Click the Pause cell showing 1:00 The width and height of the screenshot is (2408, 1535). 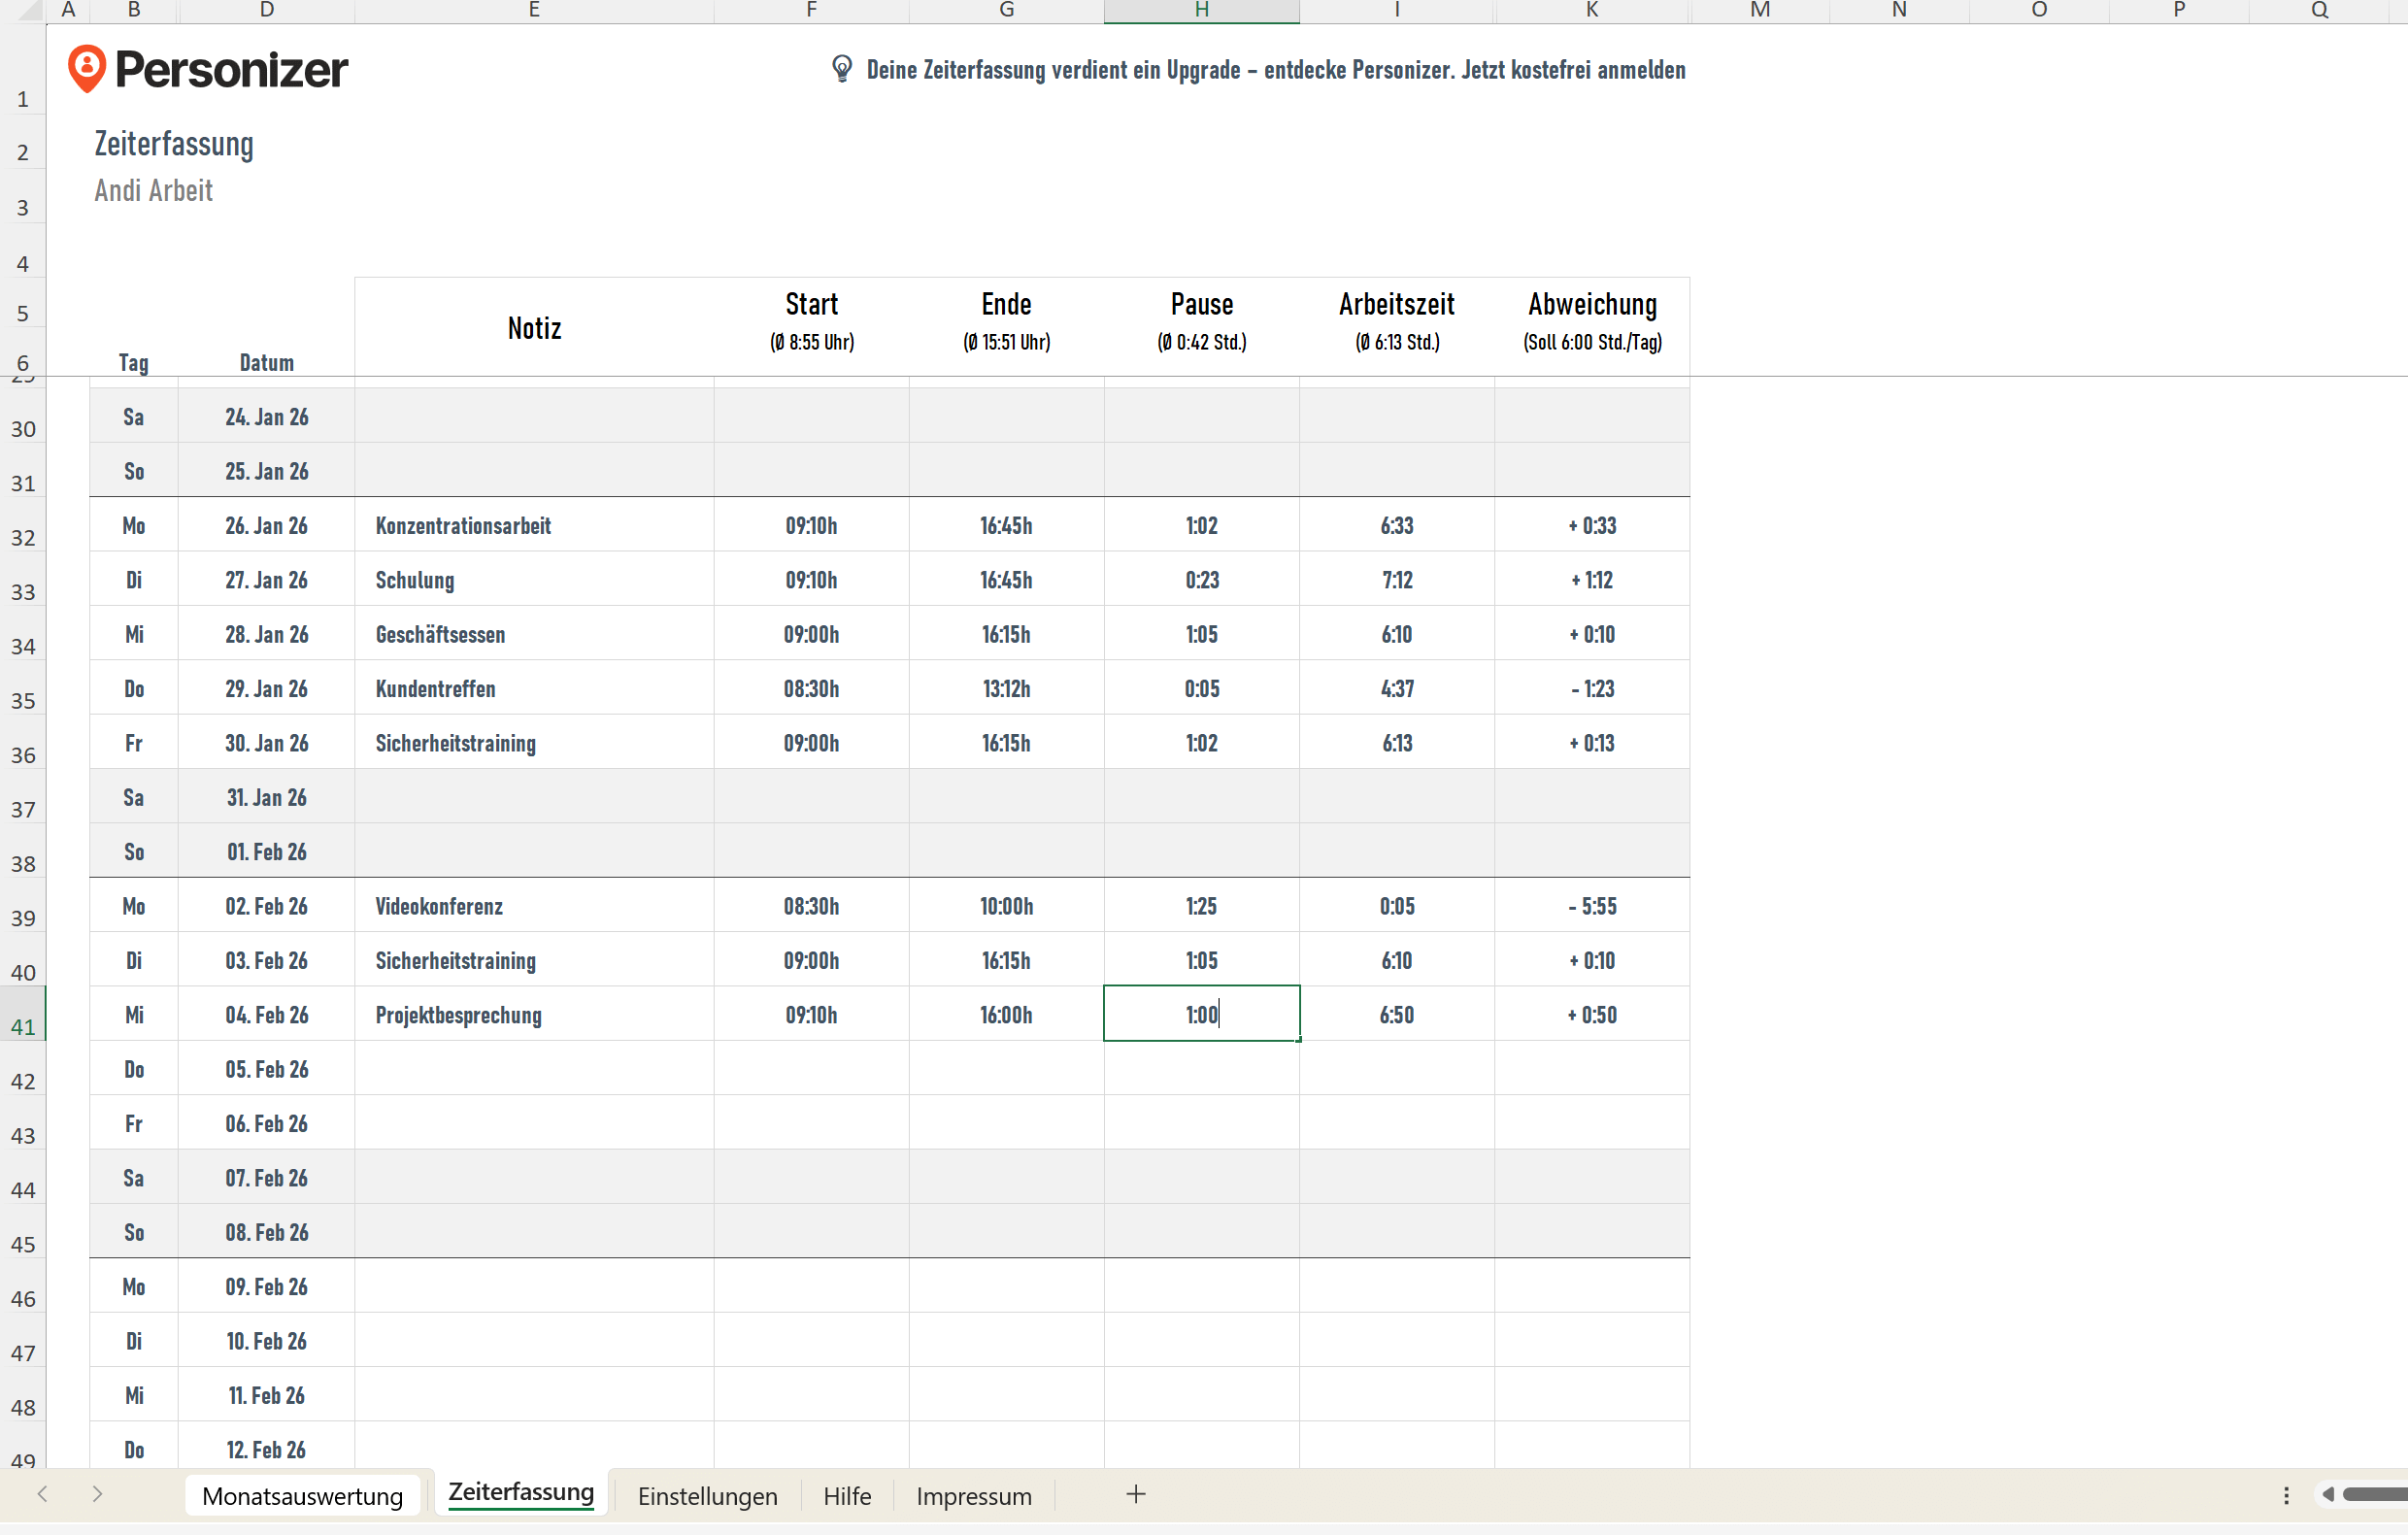[1201, 1013]
